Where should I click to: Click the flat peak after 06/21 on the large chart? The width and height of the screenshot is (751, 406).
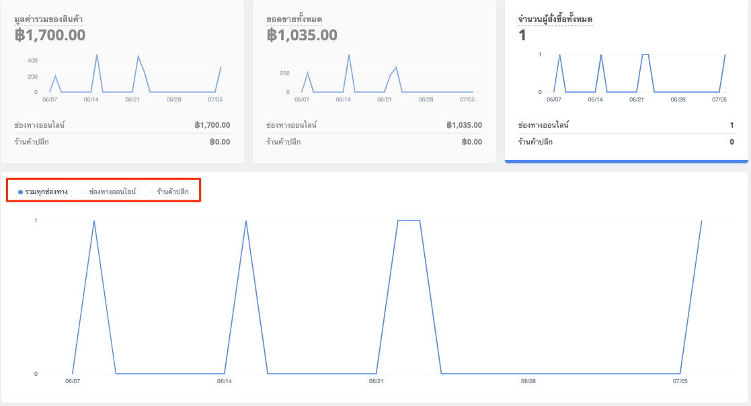pos(409,220)
